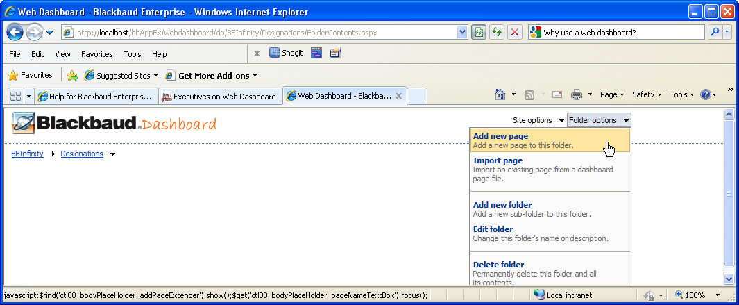The width and height of the screenshot is (739, 305).
Task: Click the Help question mark icon
Action: [705, 95]
